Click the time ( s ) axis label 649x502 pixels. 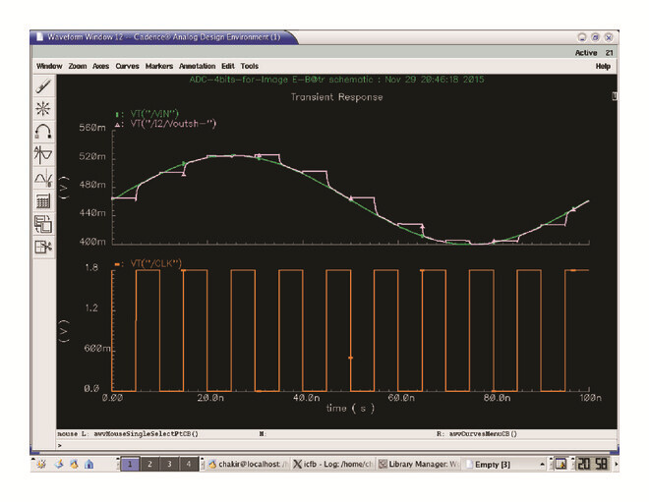[x=350, y=409]
